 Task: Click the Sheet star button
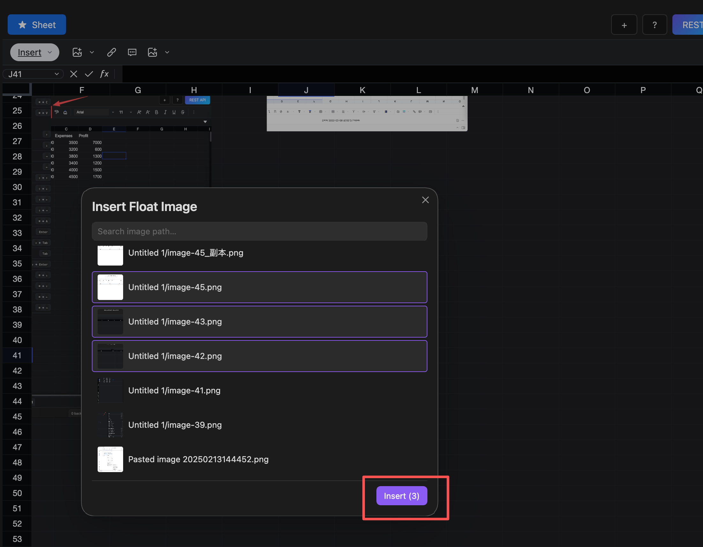tap(37, 25)
